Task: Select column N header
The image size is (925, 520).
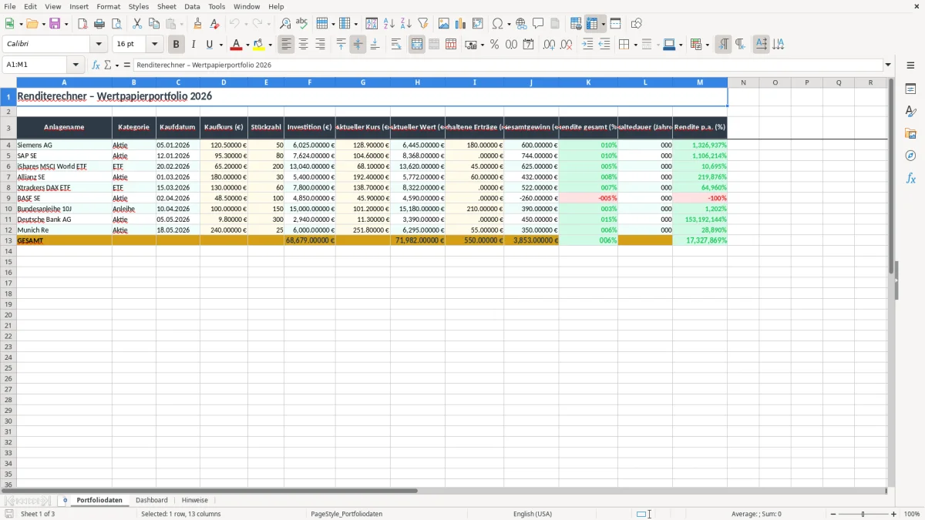Action: 743,82
